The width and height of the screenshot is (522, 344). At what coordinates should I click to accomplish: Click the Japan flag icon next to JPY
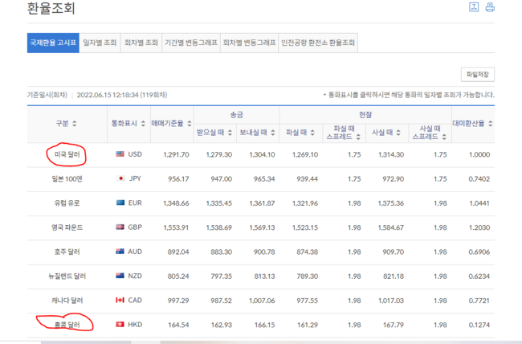point(120,178)
